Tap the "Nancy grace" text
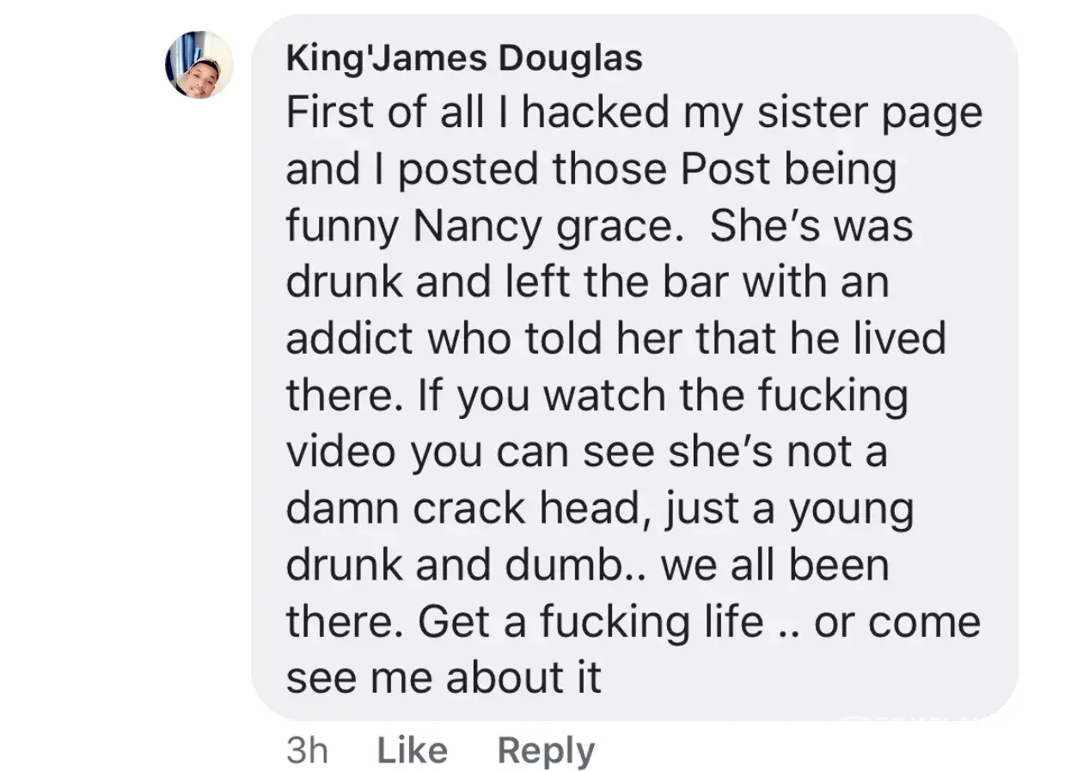The width and height of the screenshot is (1065, 771). [x=540, y=228]
